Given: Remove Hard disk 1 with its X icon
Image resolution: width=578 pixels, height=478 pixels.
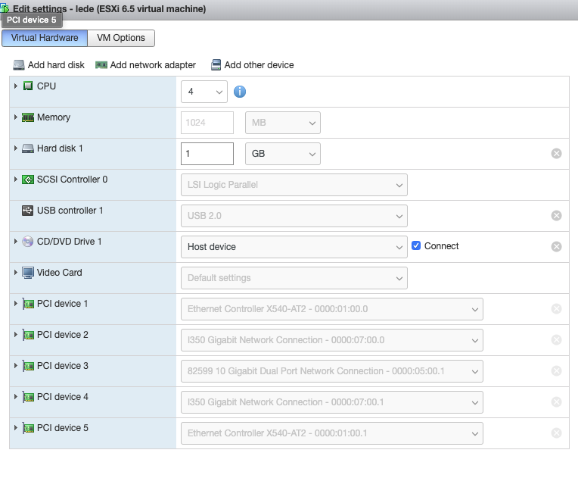Looking at the screenshot, I should [556, 154].
